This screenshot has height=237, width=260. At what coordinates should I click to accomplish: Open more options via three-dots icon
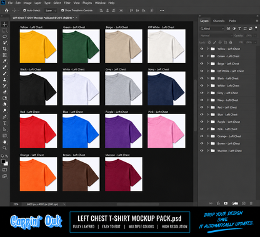162,11
